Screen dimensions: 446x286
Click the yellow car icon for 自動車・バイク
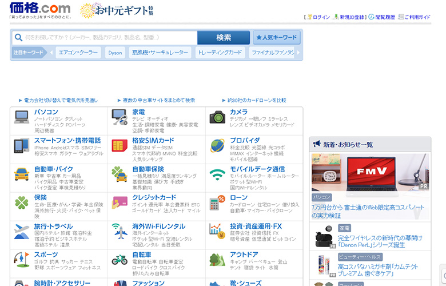tap(22, 174)
